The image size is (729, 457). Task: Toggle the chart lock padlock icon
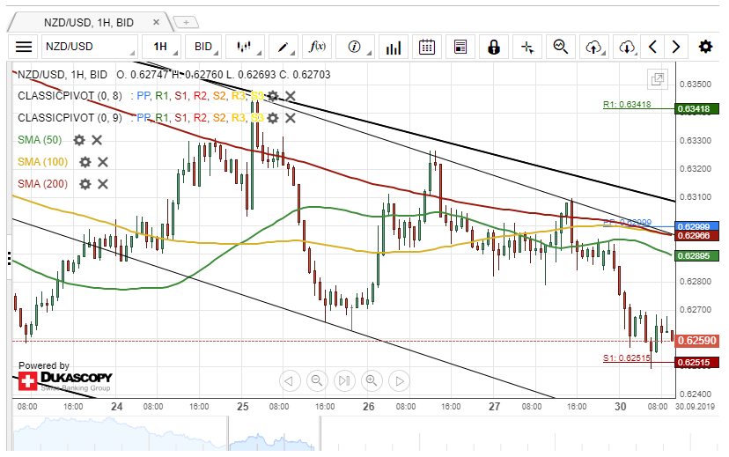[493, 47]
